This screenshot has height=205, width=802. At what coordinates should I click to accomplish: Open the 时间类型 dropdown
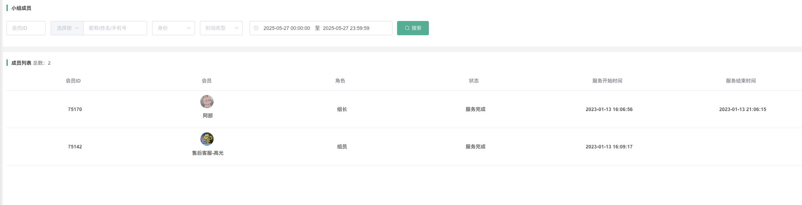click(221, 28)
